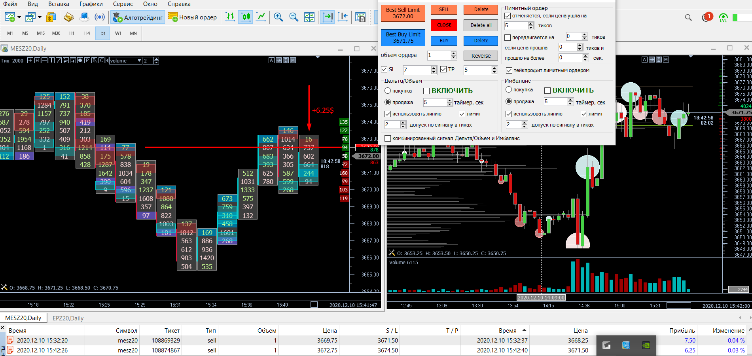Zoom out on the chart
Screen dimensions: 752x356
click(x=294, y=17)
